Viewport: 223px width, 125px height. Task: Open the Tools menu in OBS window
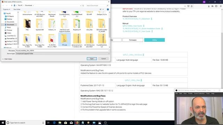[208, 93]
